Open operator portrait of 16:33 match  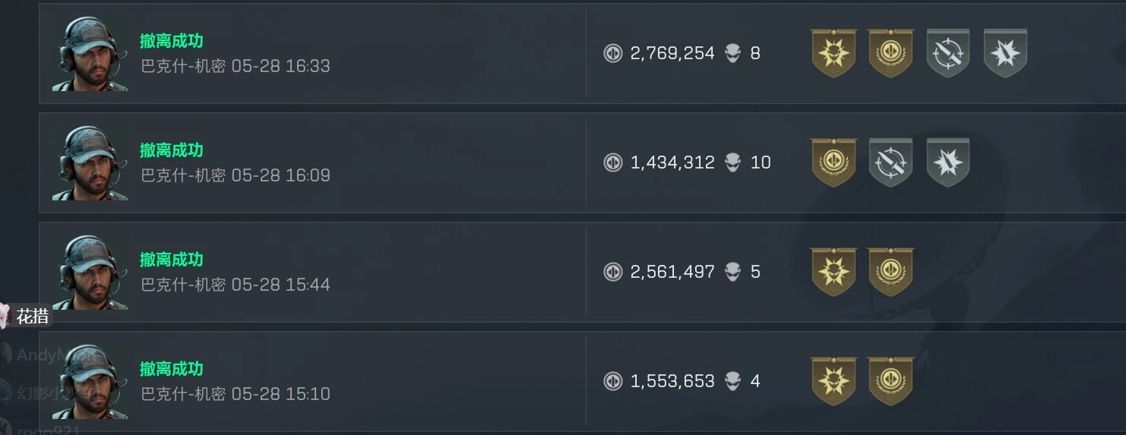[x=90, y=54]
